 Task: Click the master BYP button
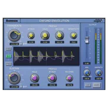pos(96,85)
